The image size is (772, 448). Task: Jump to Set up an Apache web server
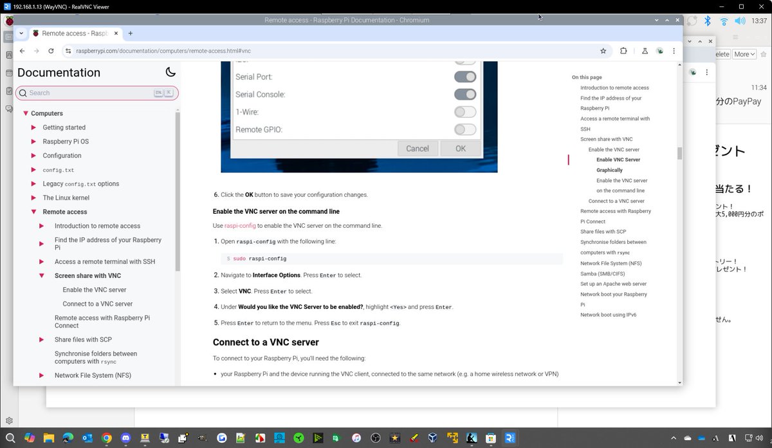click(613, 284)
